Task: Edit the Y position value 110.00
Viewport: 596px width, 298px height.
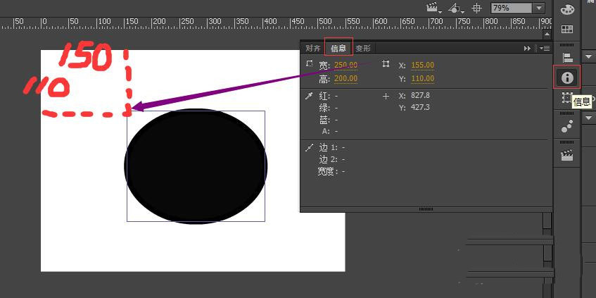Action: point(422,79)
